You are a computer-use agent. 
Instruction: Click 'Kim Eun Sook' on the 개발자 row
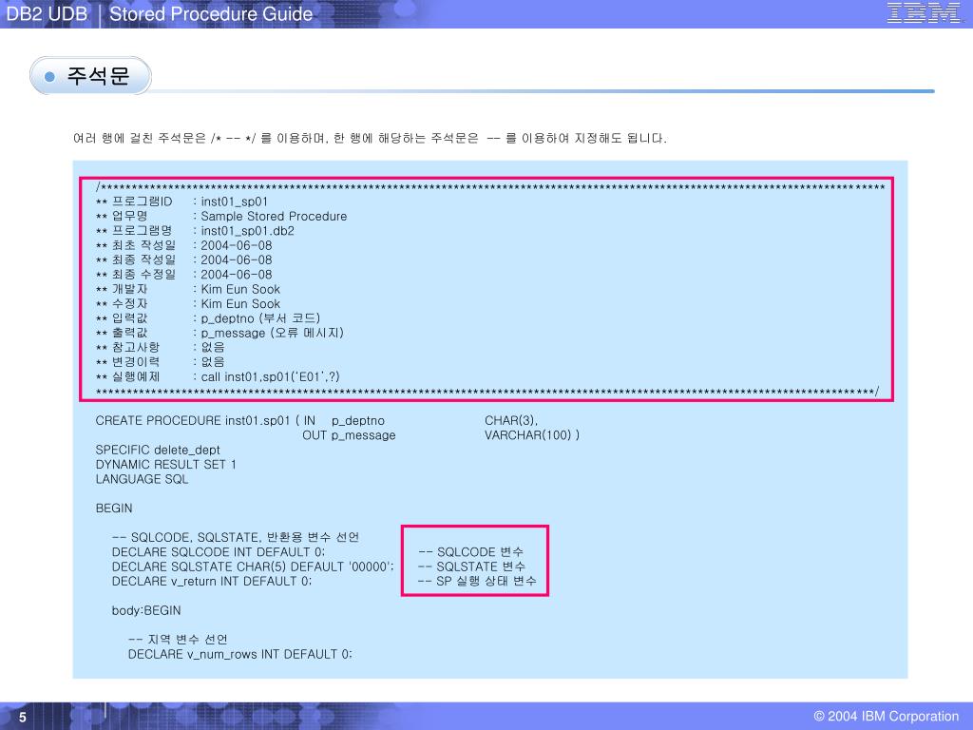click(x=240, y=289)
